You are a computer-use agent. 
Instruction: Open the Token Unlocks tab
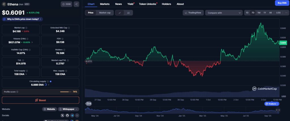click(x=148, y=4)
